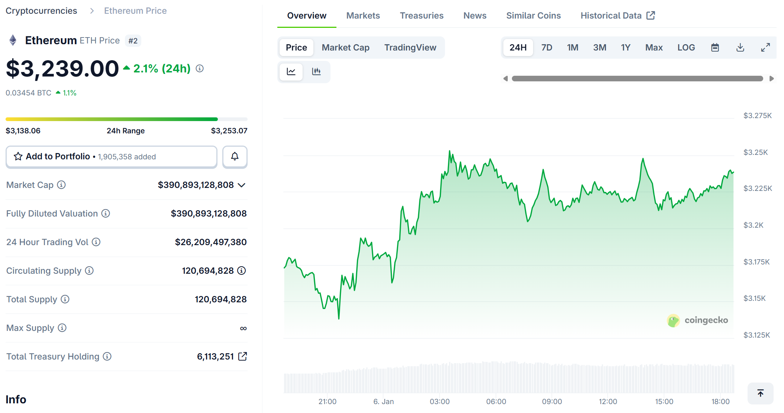Open Total Treasury Holding external link
This screenshot has width=784, height=413.
(243, 356)
